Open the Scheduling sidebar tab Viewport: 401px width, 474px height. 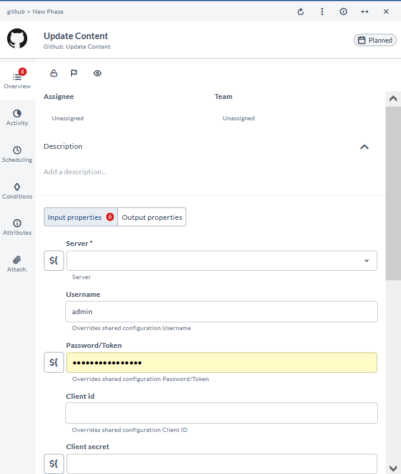[x=17, y=154]
